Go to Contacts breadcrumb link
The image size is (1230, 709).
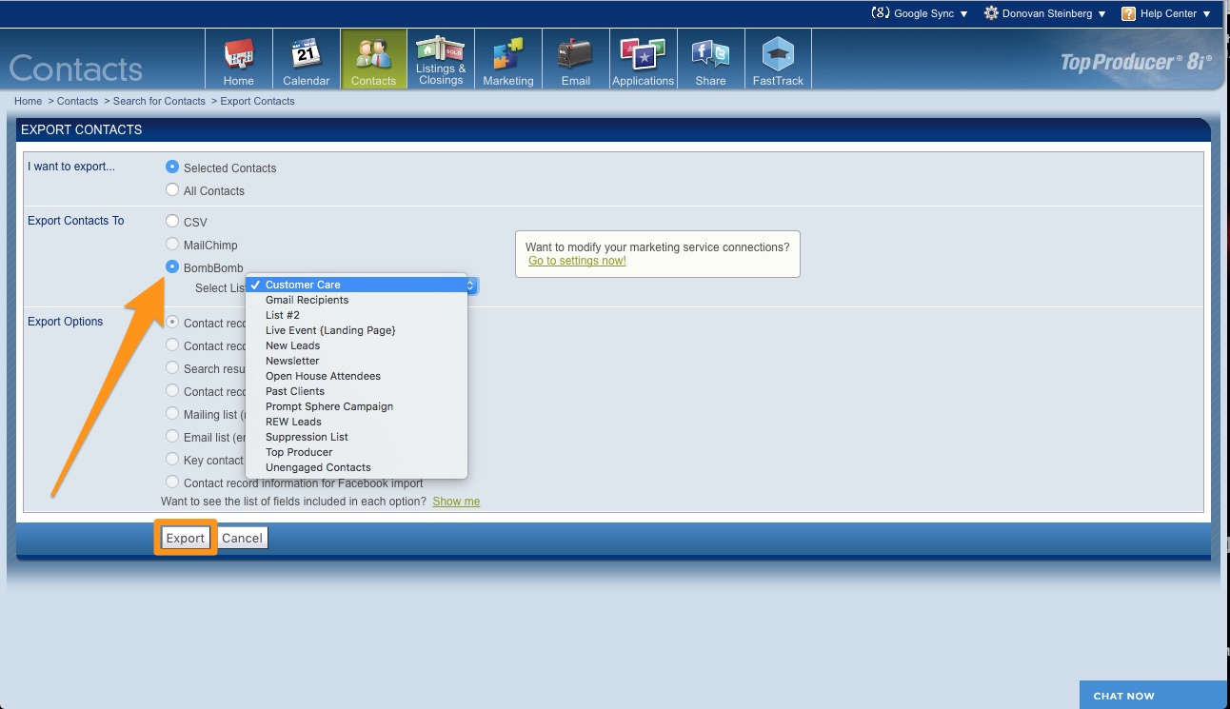click(x=77, y=101)
